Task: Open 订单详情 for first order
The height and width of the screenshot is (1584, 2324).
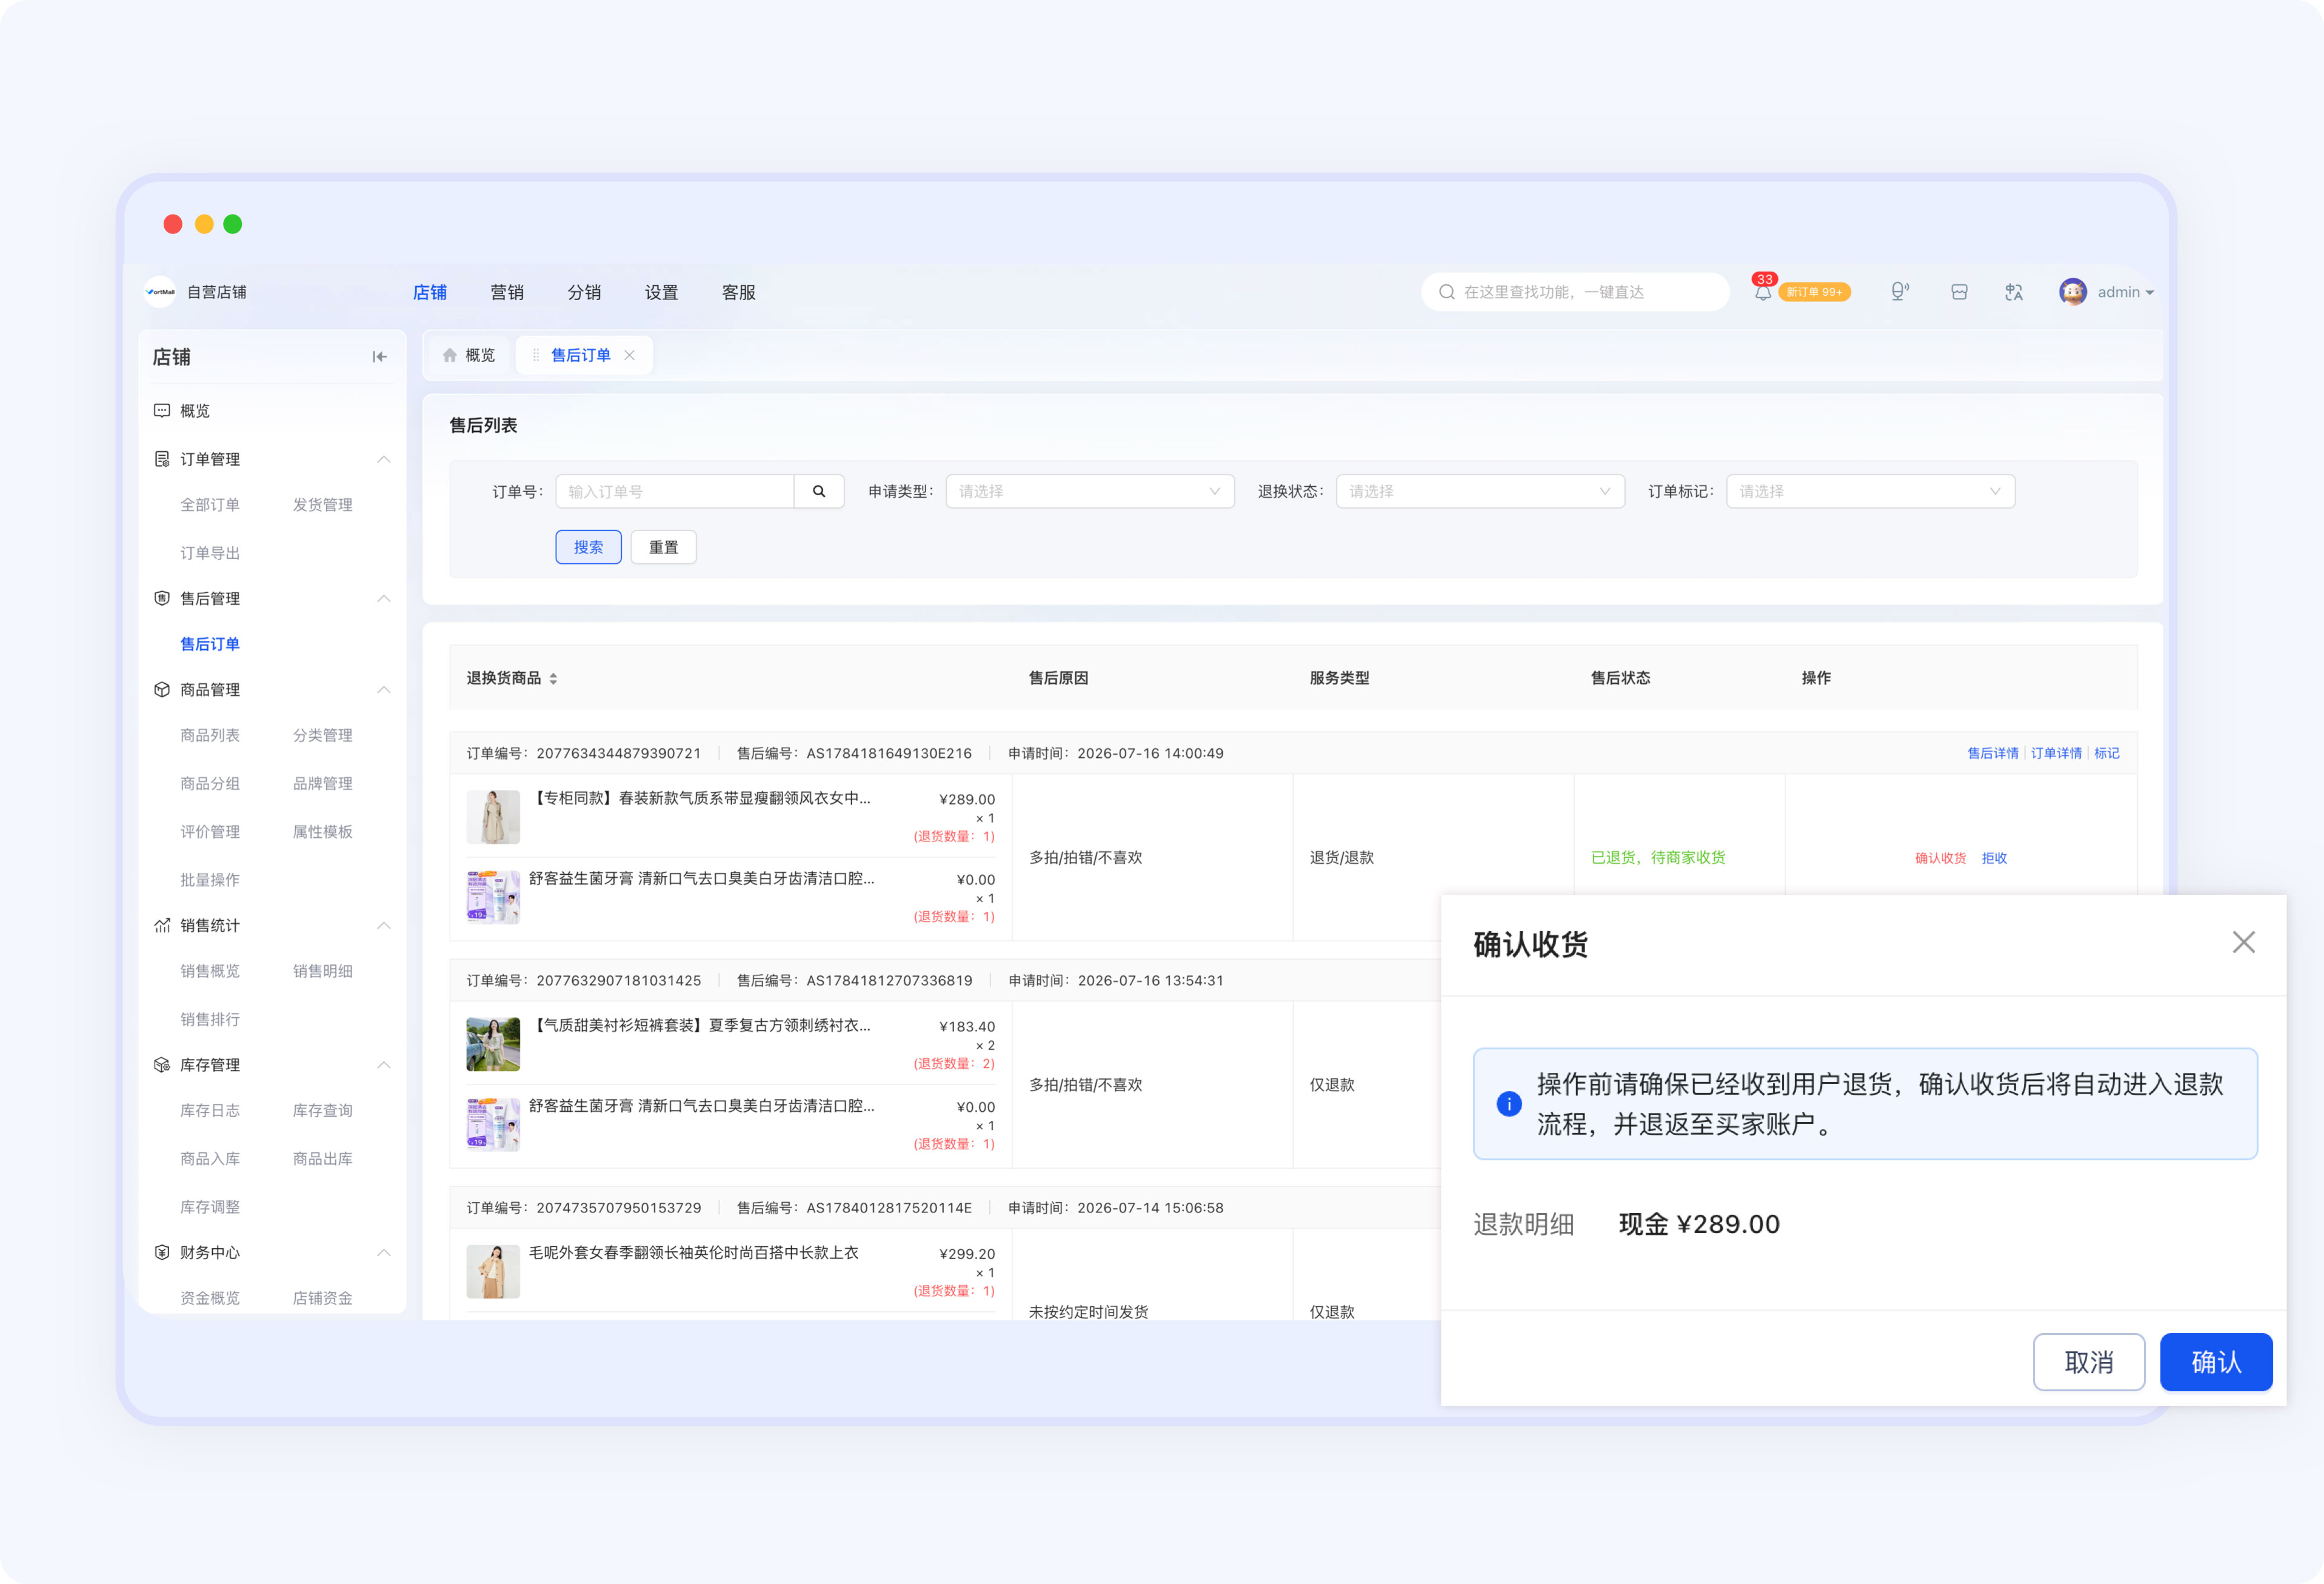Action: 2056,753
